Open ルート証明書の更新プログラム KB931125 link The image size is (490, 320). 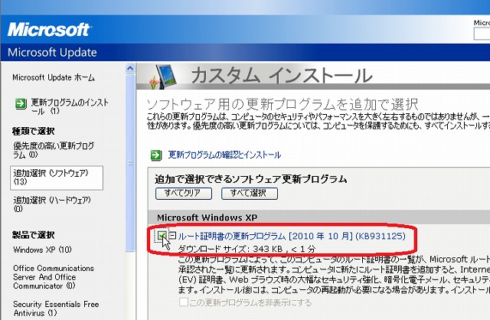coord(292,236)
